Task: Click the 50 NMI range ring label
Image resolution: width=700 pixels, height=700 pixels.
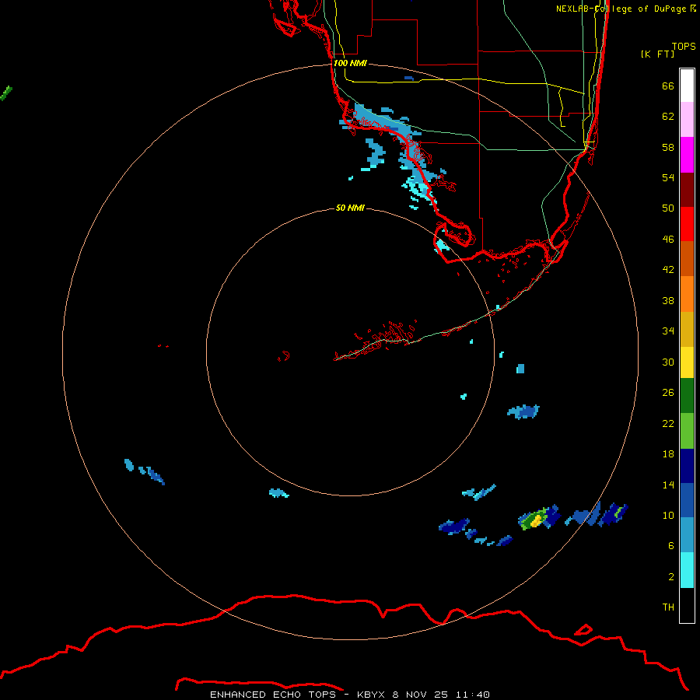Action: tap(350, 208)
